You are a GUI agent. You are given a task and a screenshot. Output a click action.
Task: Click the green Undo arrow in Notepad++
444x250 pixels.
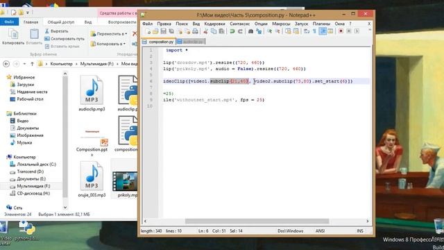click(232, 31)
